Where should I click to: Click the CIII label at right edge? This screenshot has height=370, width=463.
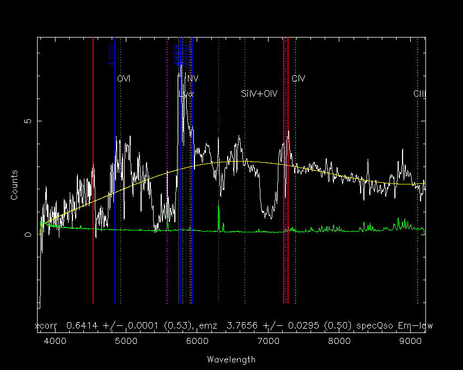tap(419, 94)
